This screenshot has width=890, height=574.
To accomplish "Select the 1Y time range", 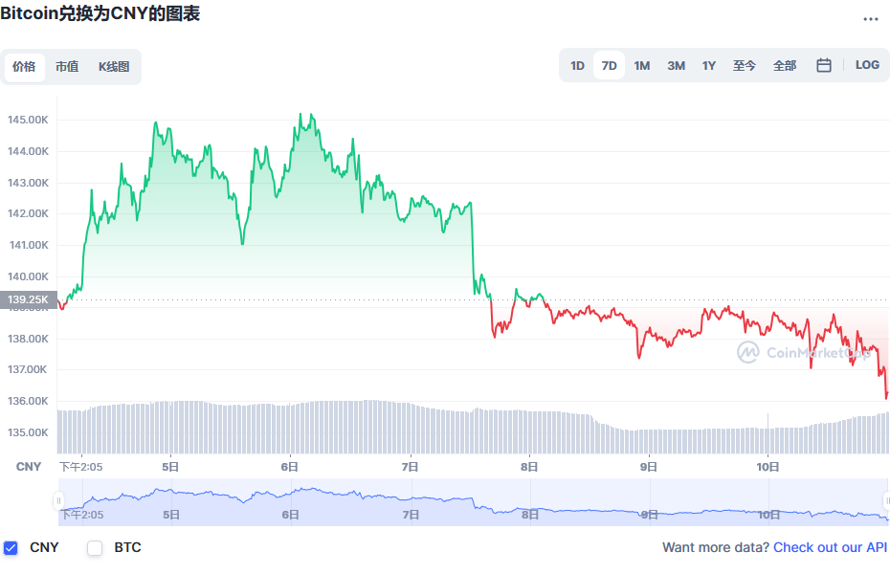I will [x=709, y=66].
